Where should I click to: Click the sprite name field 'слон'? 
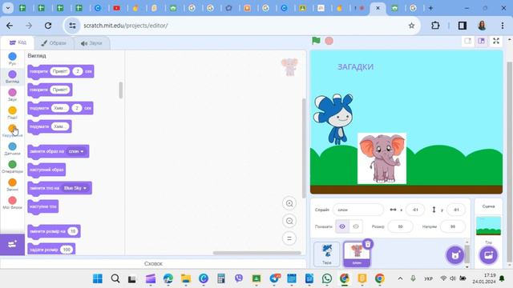point(358,210)
